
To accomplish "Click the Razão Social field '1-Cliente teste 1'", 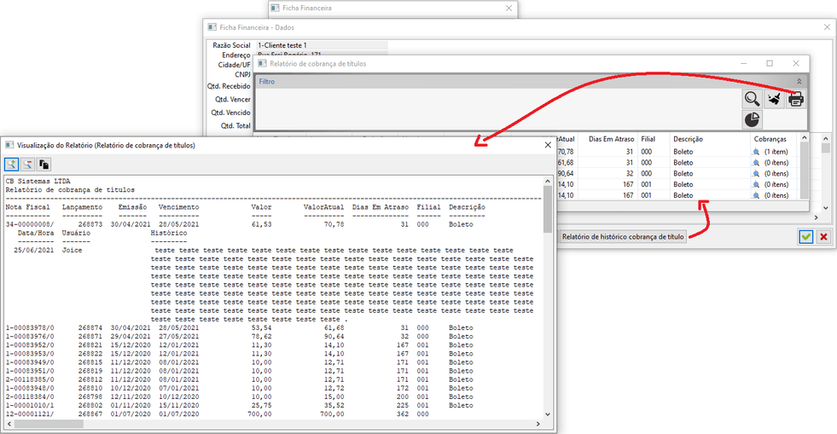I will pyautogui.click(x=322, y=45).
